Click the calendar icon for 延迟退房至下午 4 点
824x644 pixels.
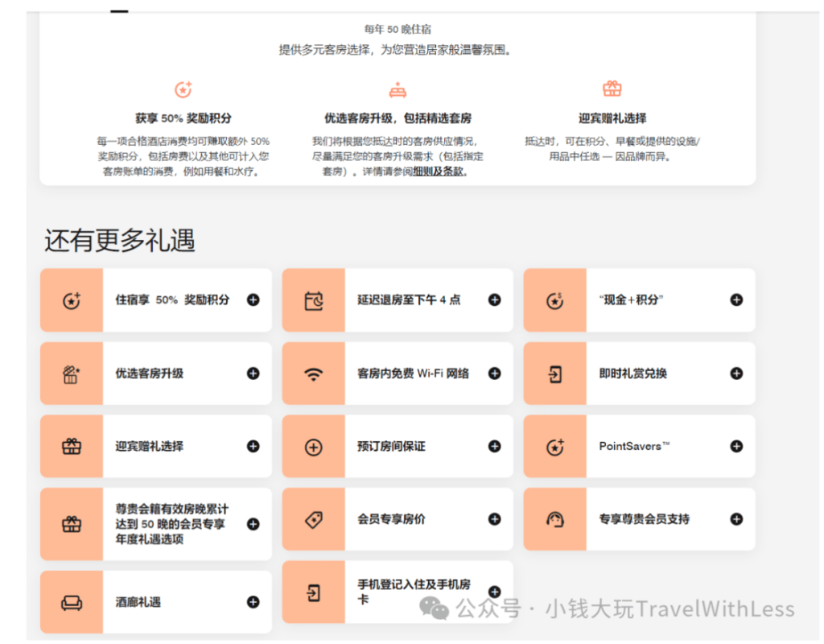pos(313,300)
